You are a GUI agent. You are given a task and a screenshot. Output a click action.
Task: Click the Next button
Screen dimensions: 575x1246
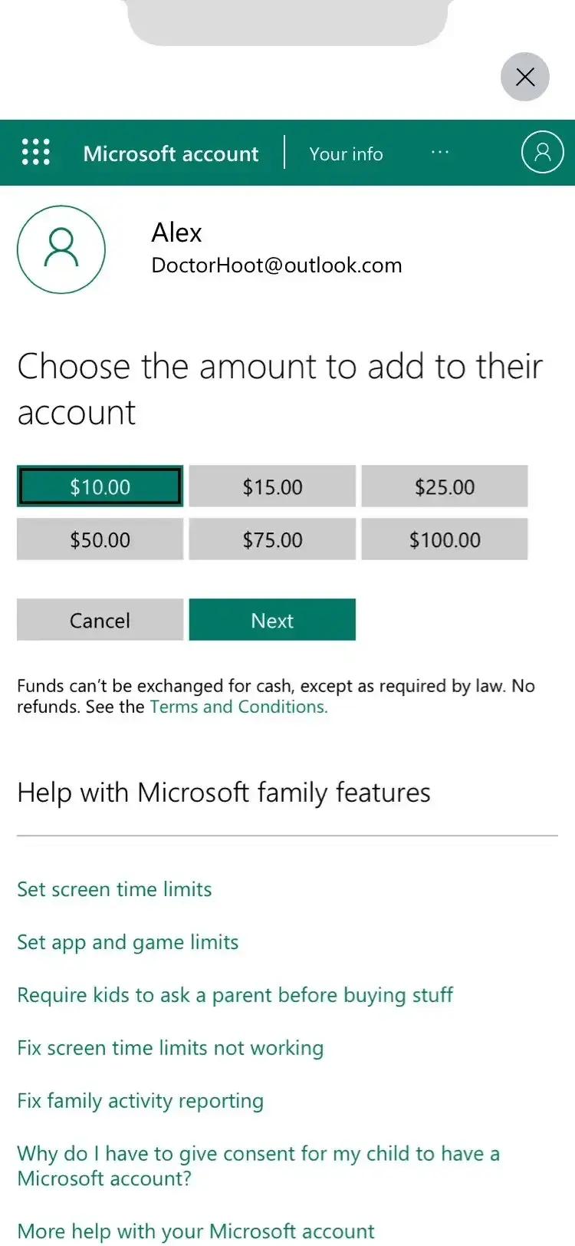click(272, 620)
